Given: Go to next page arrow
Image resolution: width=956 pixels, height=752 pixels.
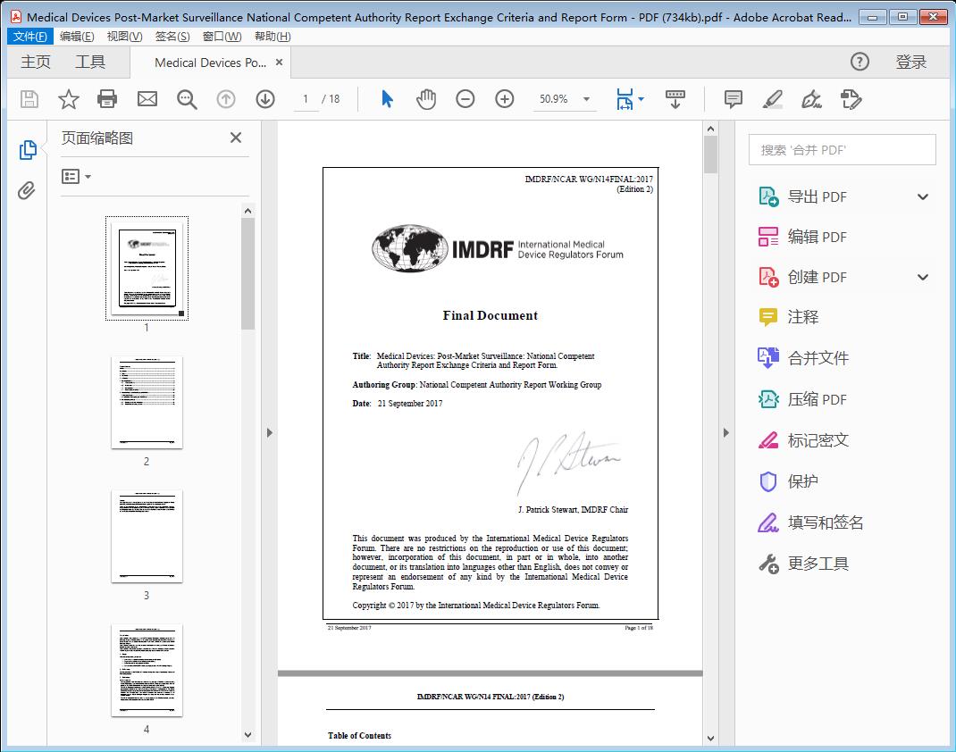Looking at the screenshot, I should (265, 99).
